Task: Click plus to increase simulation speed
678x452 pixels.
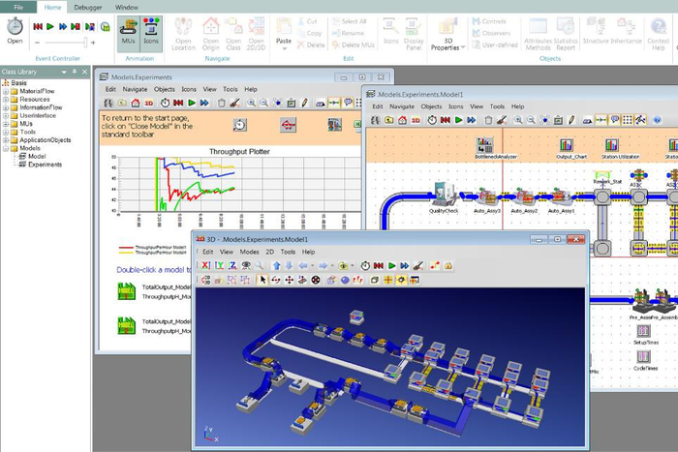Action: pos(93,43)
